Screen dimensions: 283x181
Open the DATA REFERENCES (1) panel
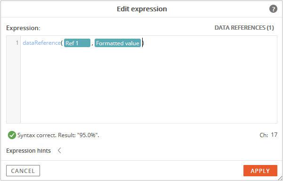point(244,28)
